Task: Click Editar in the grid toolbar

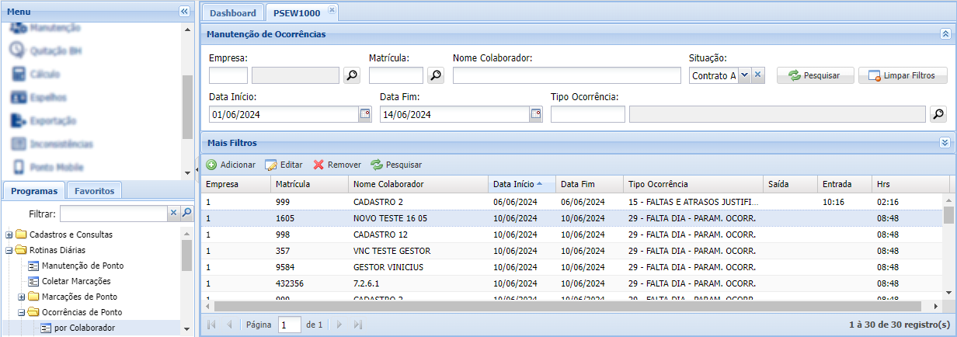Action: (x=284, y=165)
